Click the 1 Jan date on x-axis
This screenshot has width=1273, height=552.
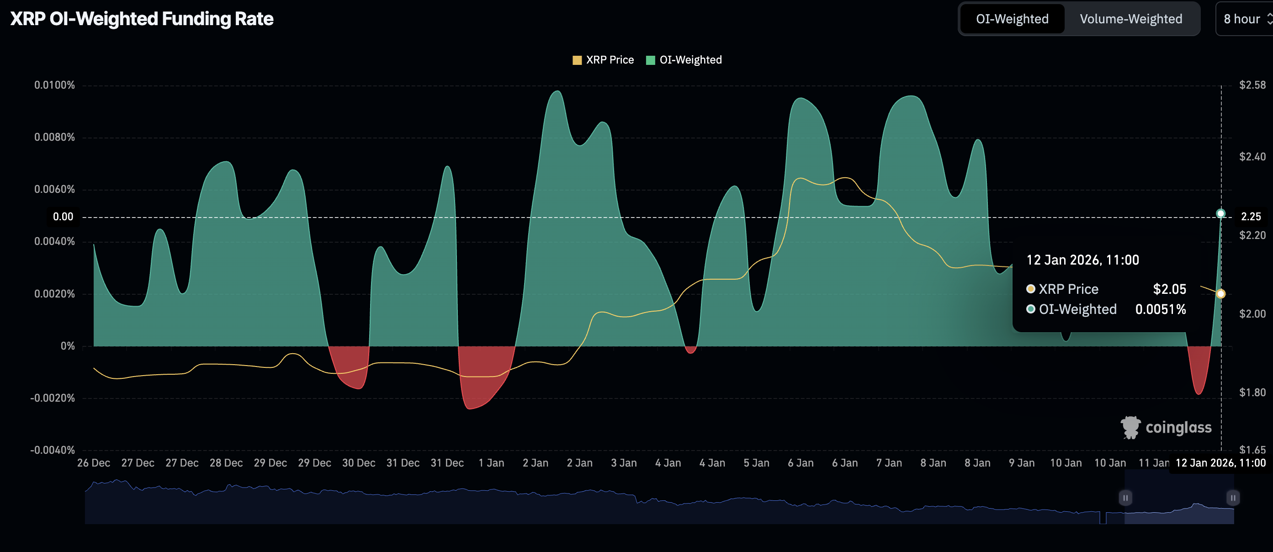[491, 463]
